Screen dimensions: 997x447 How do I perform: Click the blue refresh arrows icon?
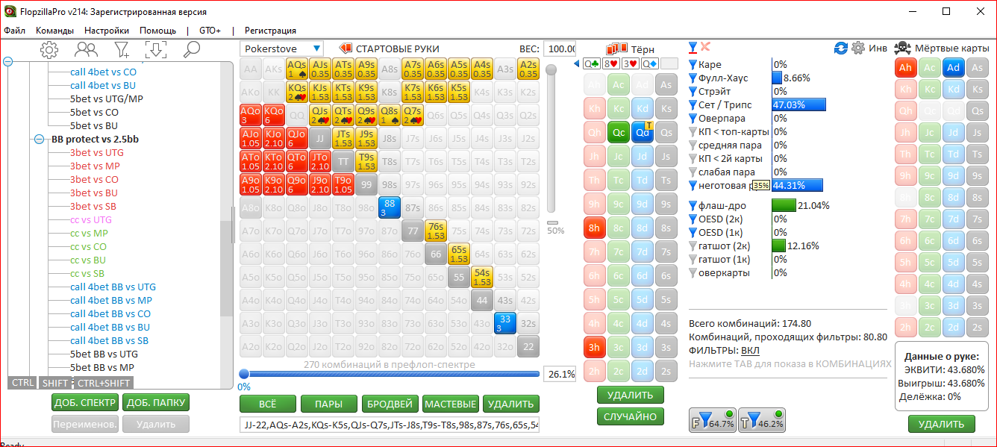[x=841, y=48]
